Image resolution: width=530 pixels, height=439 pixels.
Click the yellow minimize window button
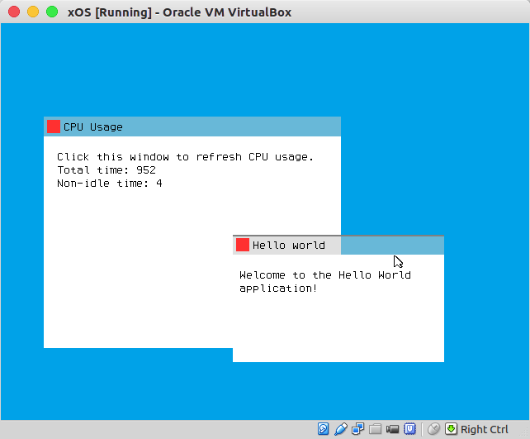[33, 12]
